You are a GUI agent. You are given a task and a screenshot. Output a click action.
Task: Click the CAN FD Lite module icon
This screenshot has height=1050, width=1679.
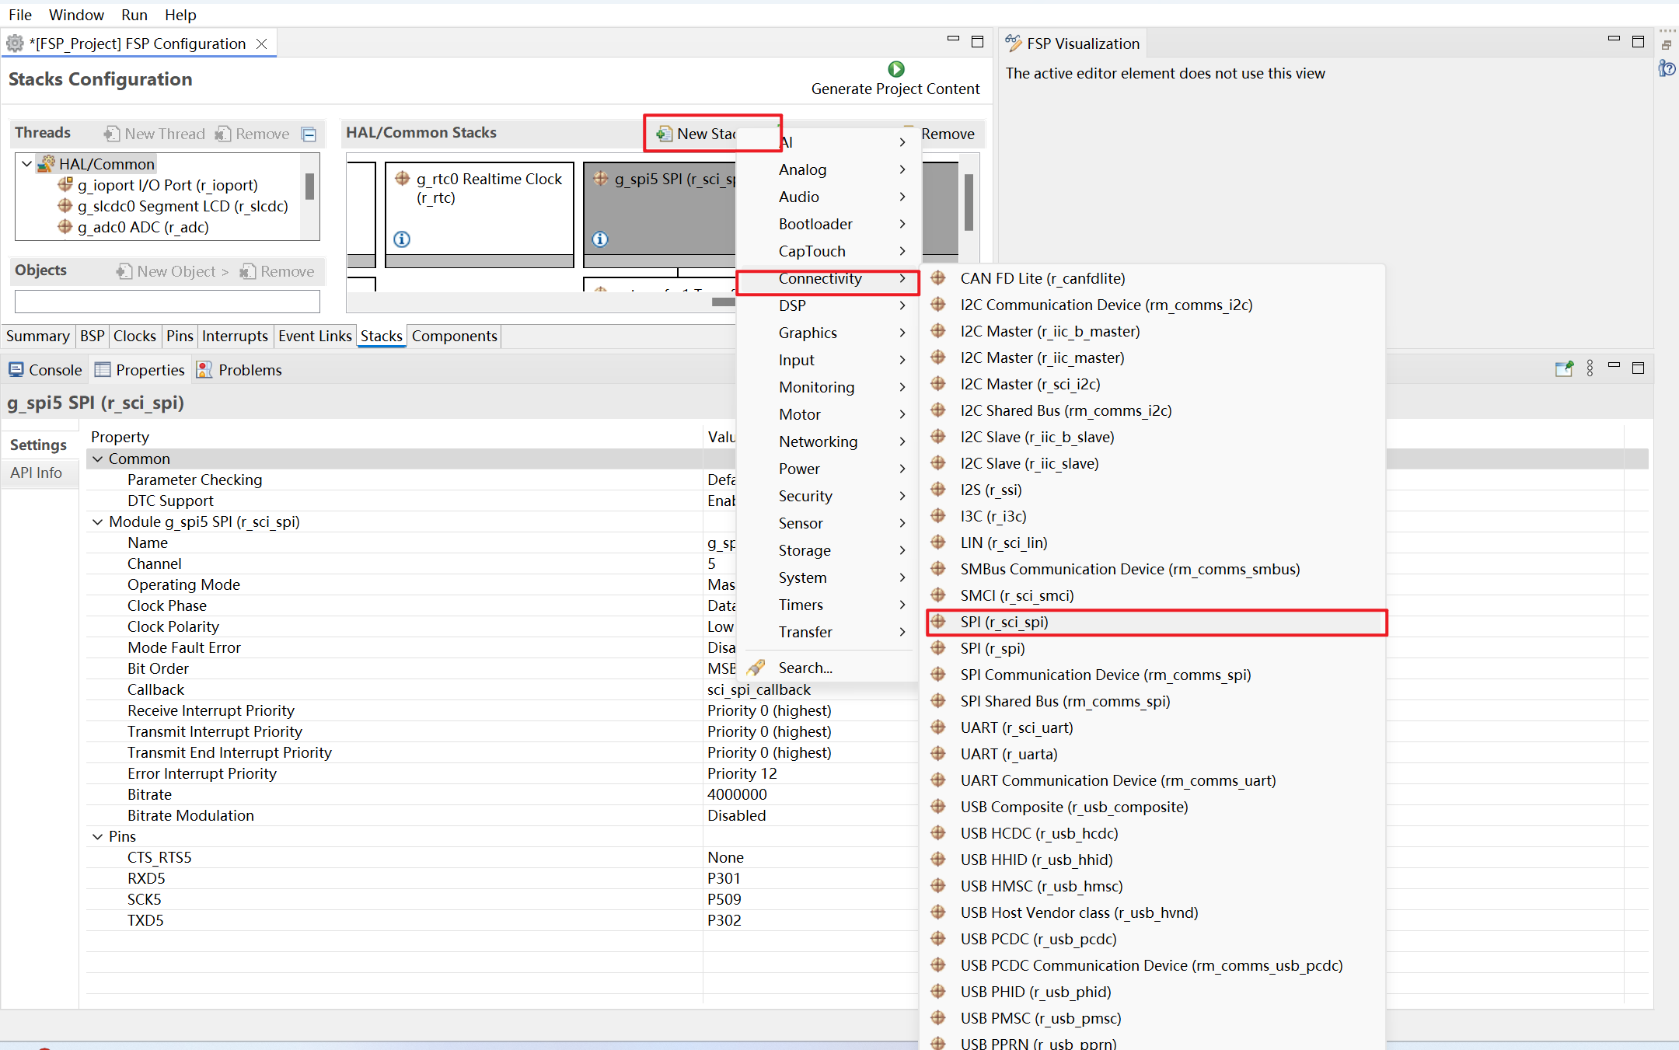pos(938,277)
